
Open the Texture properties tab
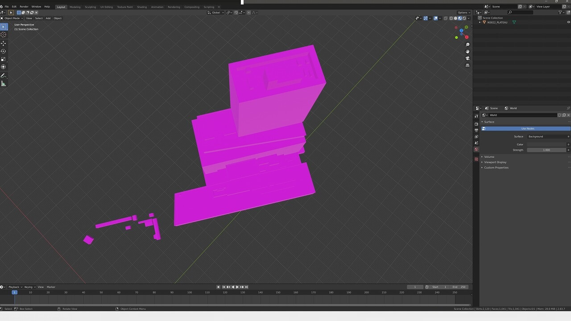(x=476, y=159)
